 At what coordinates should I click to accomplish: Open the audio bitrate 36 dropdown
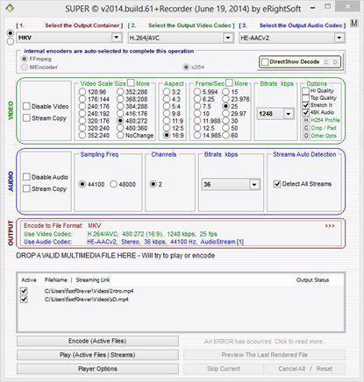click(254, 185)
